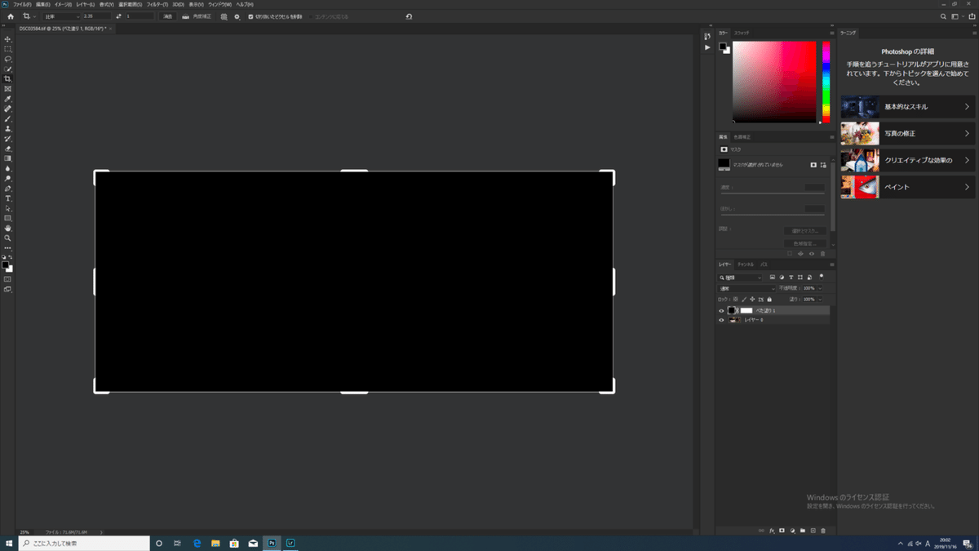Open fill 100% dropdown arrow

click(x=821, y=300)
